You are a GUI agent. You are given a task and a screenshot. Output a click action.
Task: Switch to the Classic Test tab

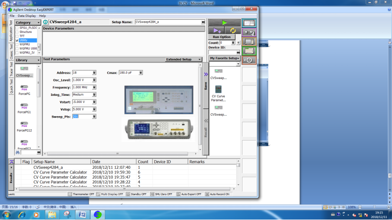(11, 52)
